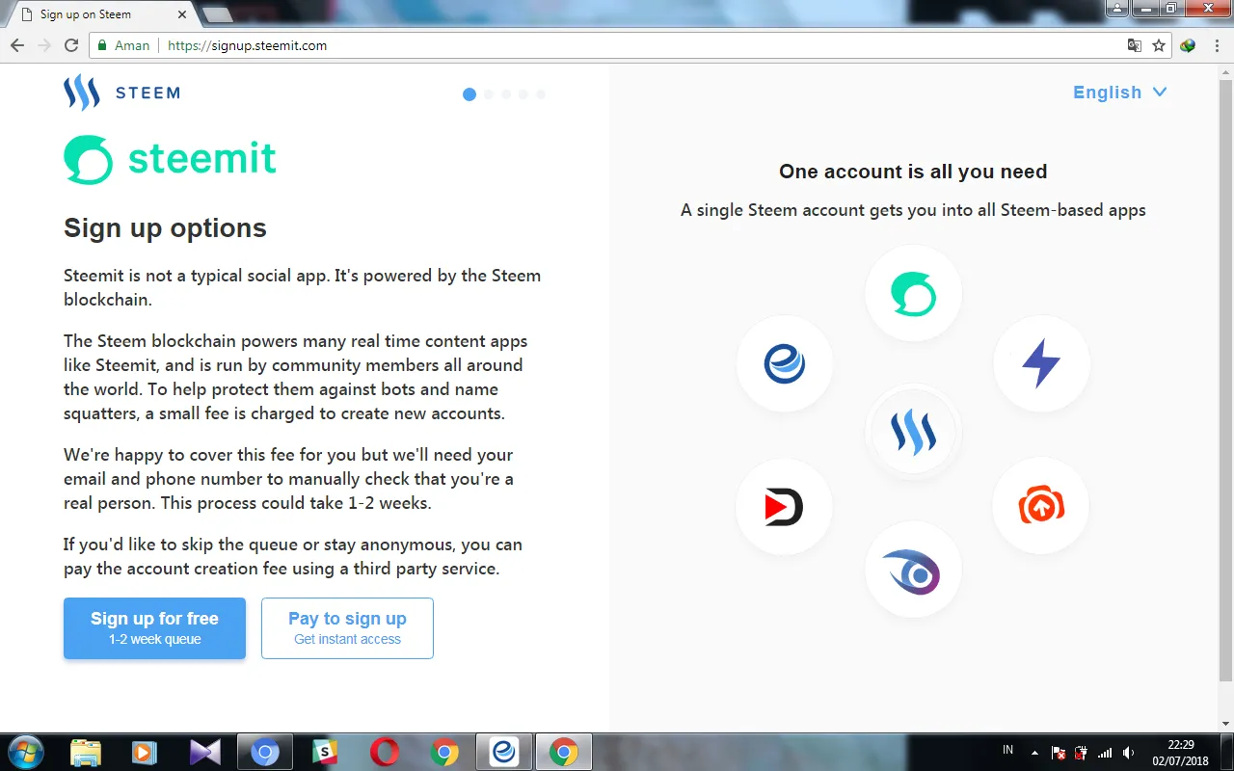Image resolution: width=1234 pixels, height=771 pixels.
Task: Open a new browser tab
Action: [218, 14]
